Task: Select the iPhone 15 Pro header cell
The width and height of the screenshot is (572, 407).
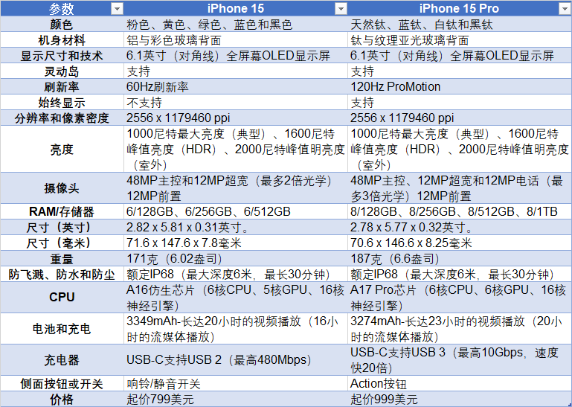Action: (x=460, y=8)
